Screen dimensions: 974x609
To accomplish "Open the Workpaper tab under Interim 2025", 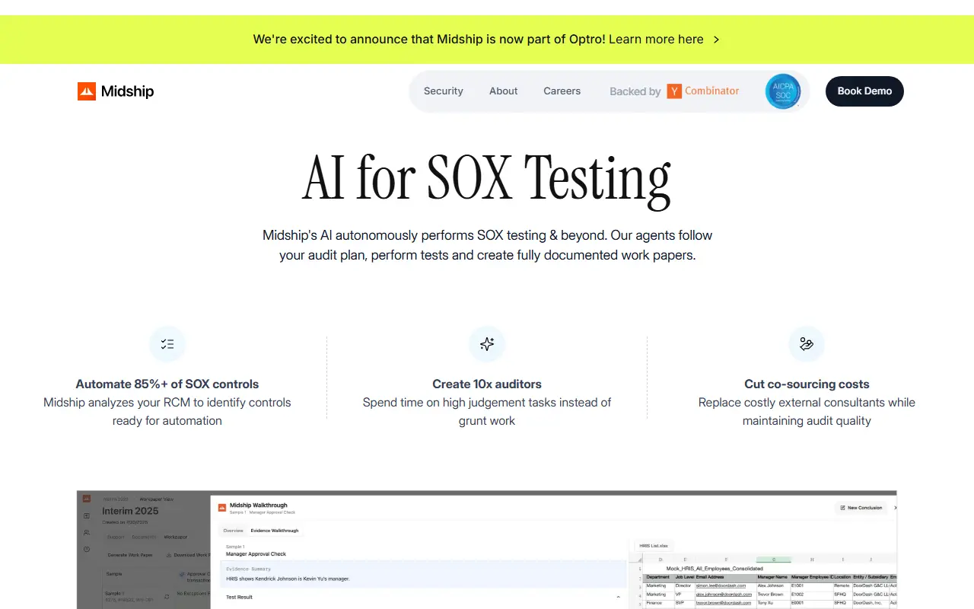I will pyautogui.click(x=176, y=537).
